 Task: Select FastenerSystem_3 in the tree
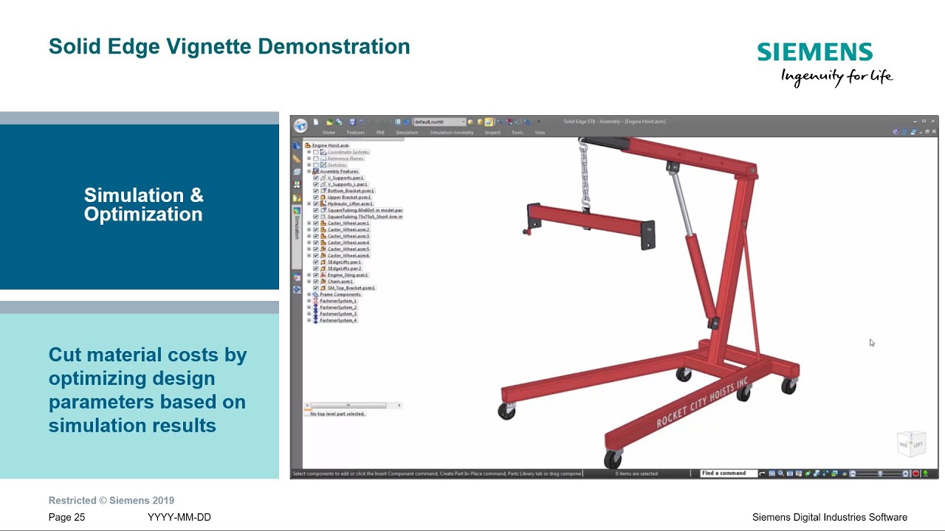(338, 313)
